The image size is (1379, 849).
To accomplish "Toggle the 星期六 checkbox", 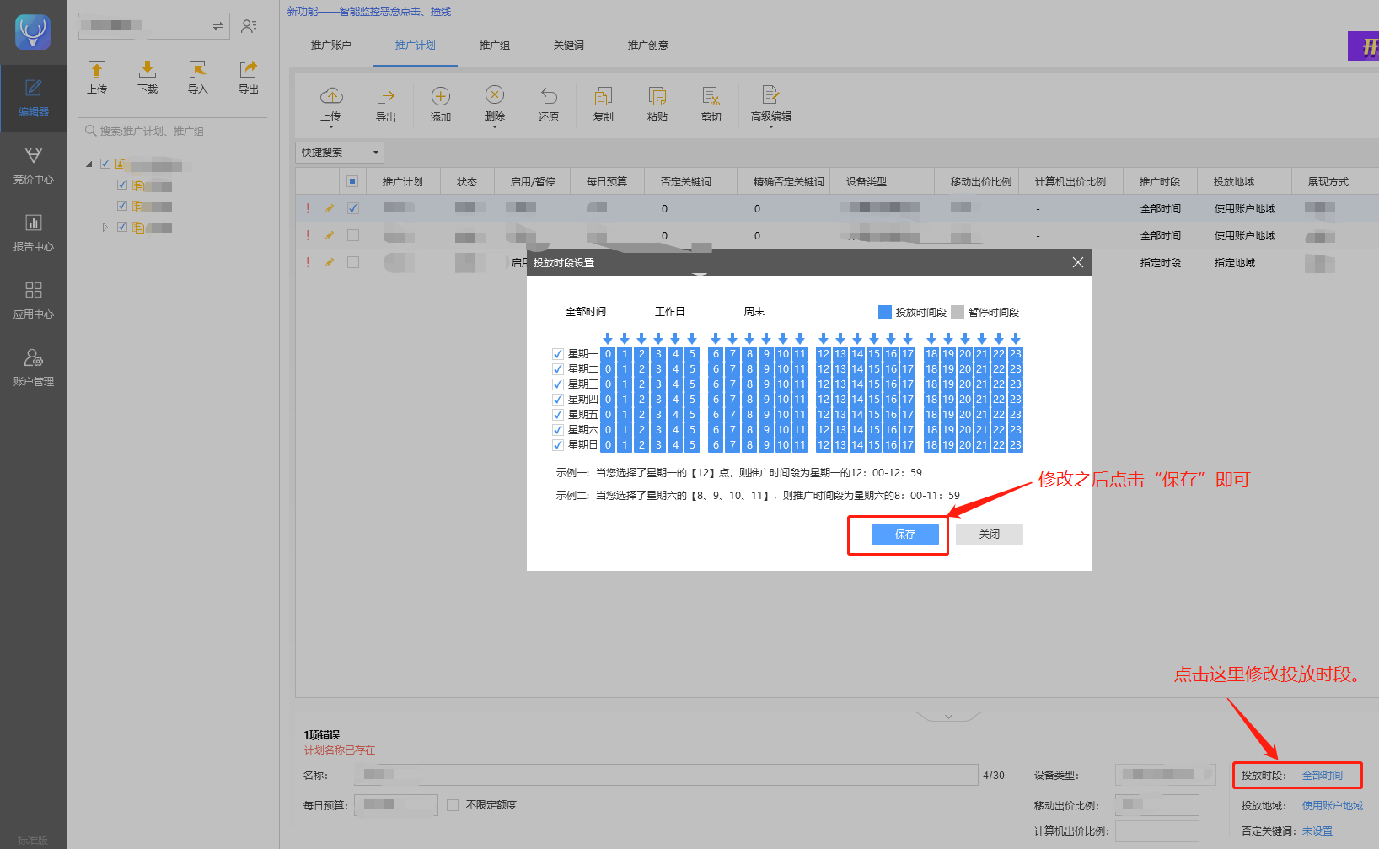I will coord(557,430).
